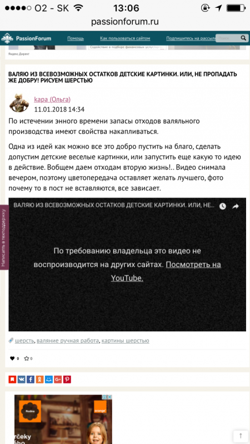Open the шерсть tag

24,341
